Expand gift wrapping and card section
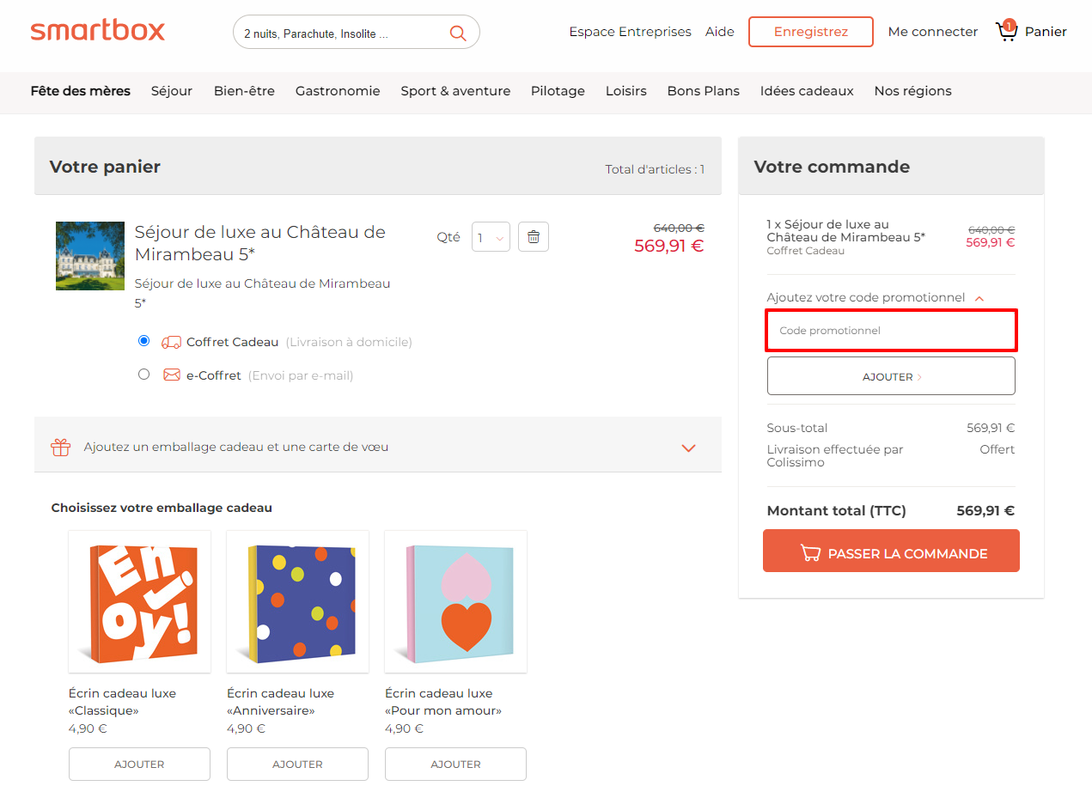Viewport: 1092px width, 792px height. [x=688, y=448]
